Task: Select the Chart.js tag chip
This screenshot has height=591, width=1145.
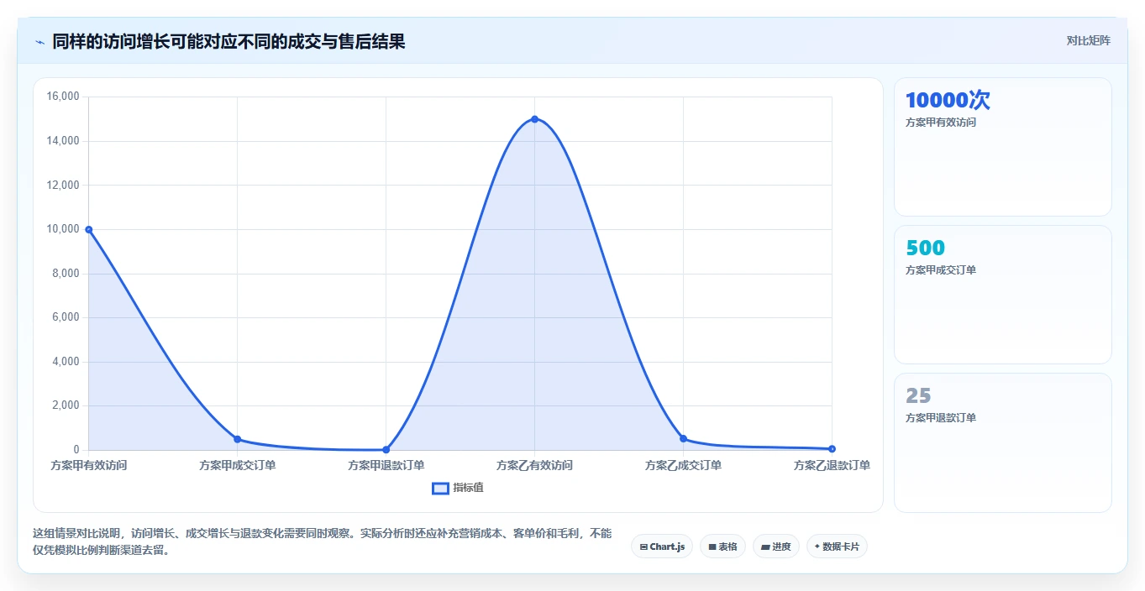Action: click(x=662, y=547)
